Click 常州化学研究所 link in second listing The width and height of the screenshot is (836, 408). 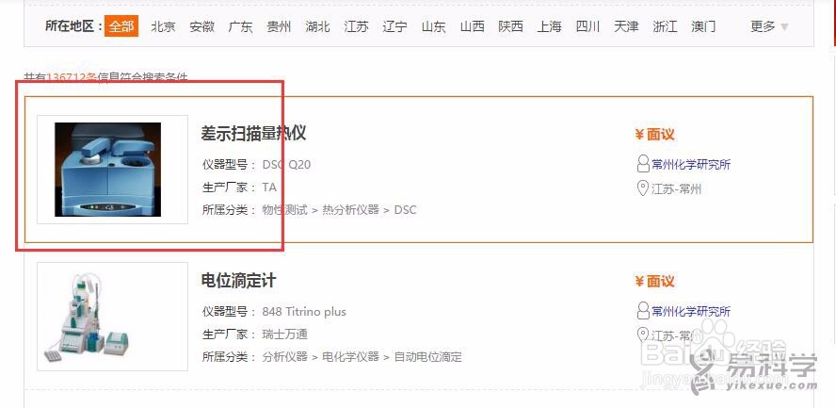click(x=691, y=312)
